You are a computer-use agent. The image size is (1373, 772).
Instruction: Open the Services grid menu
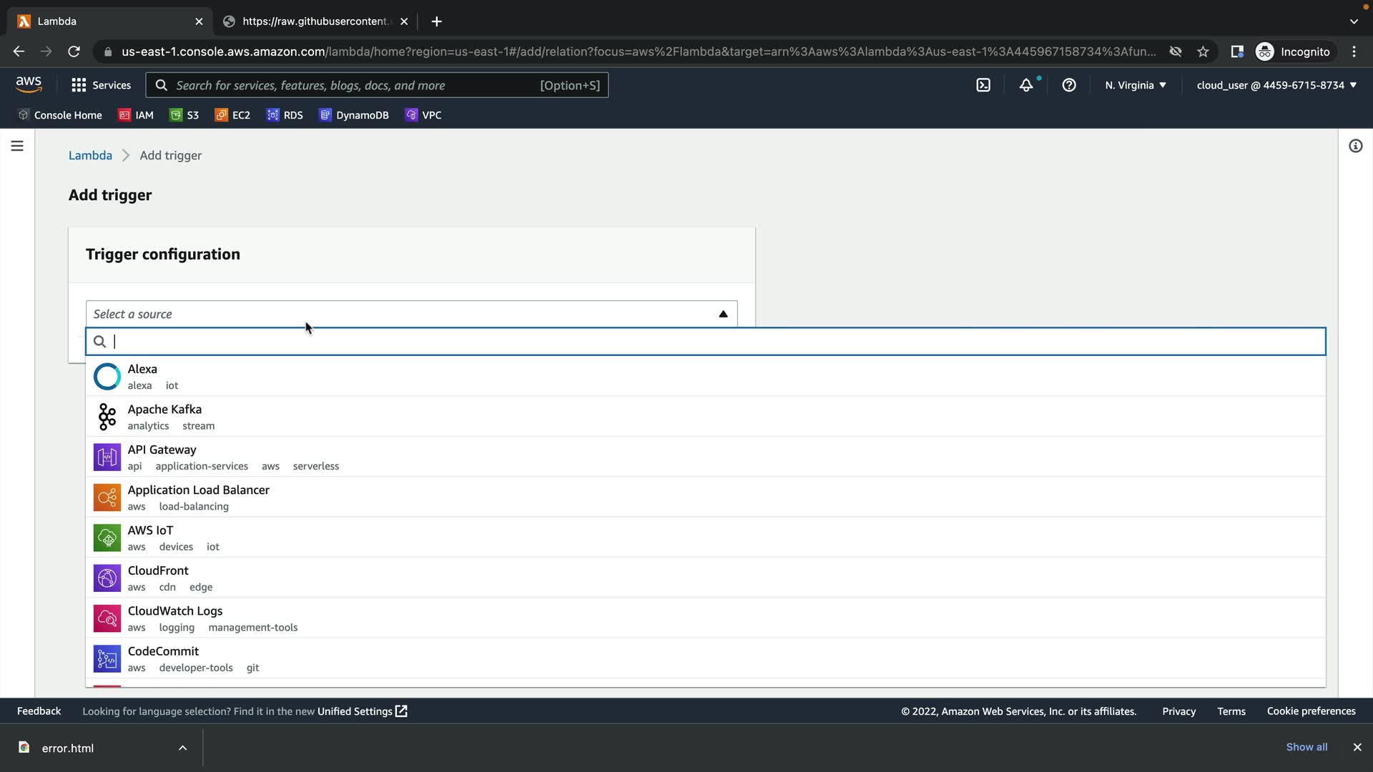[101, 85]
